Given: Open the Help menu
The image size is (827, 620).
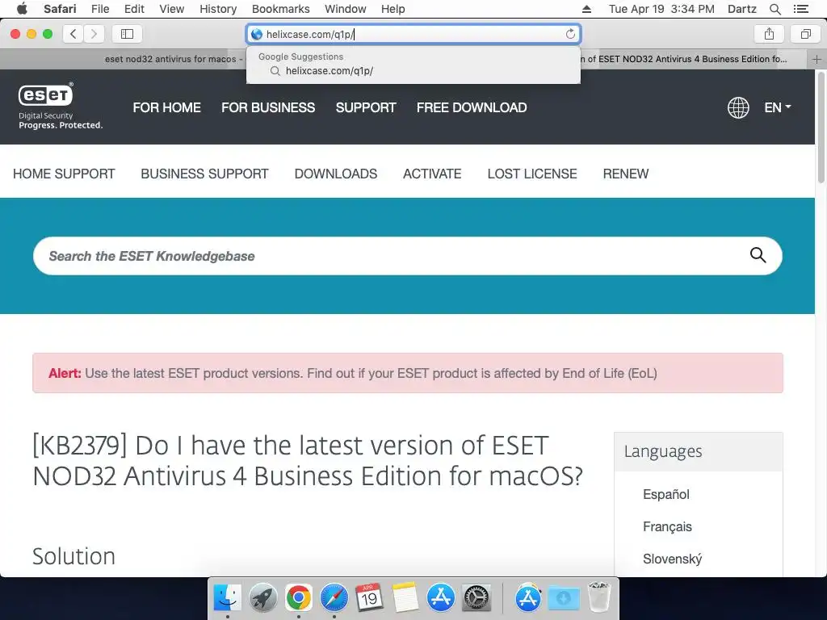Looking at the screenshot, I should click(x=393, y=9).
